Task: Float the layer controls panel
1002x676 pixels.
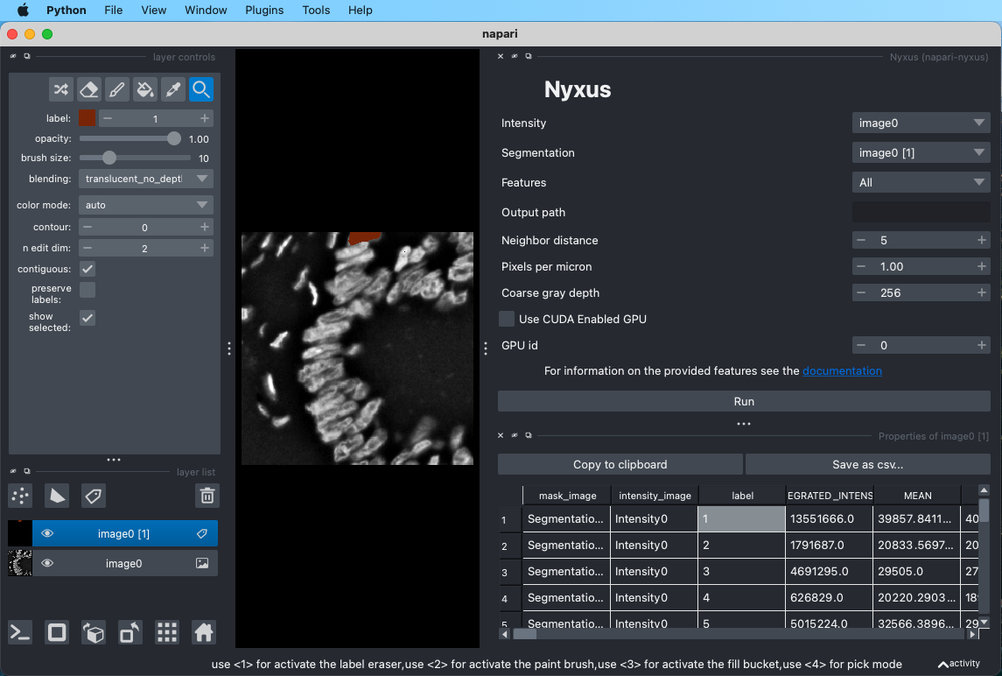Action: (x=27, y=56)
